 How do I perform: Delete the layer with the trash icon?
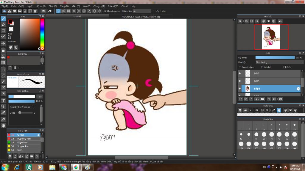pyautogui.click(x=281, y=99)
